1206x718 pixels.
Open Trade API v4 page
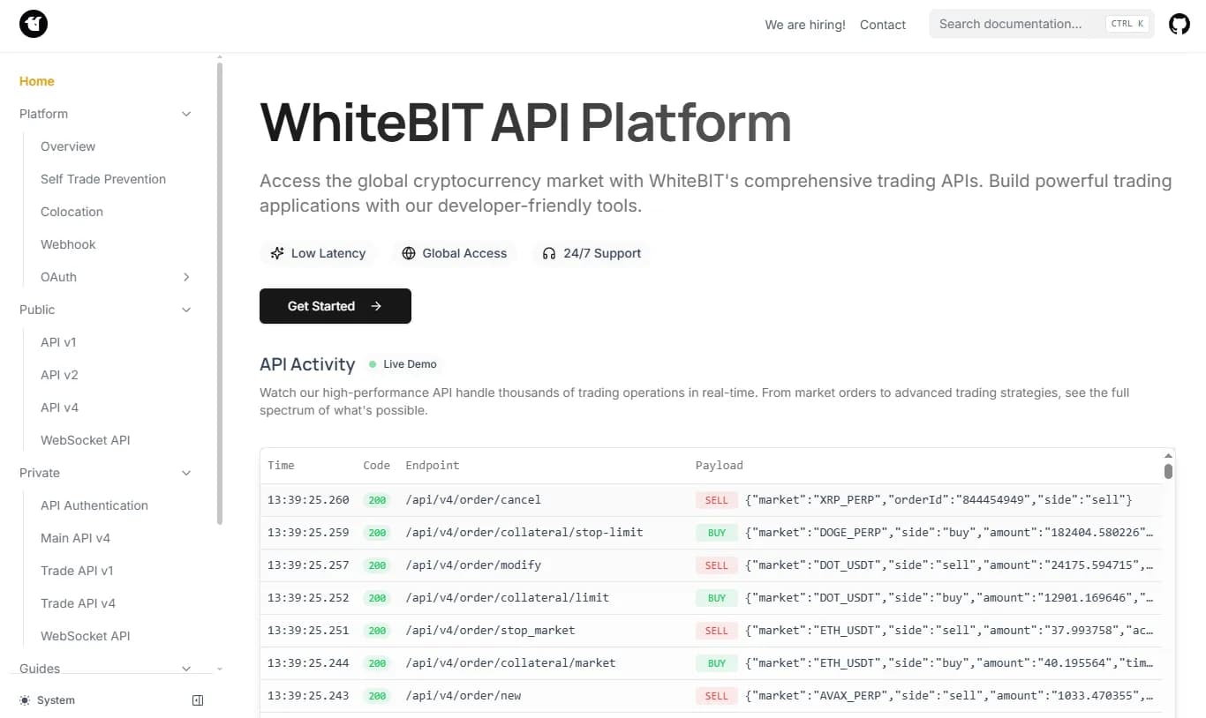pyautogui.click(x=78, y=603)
